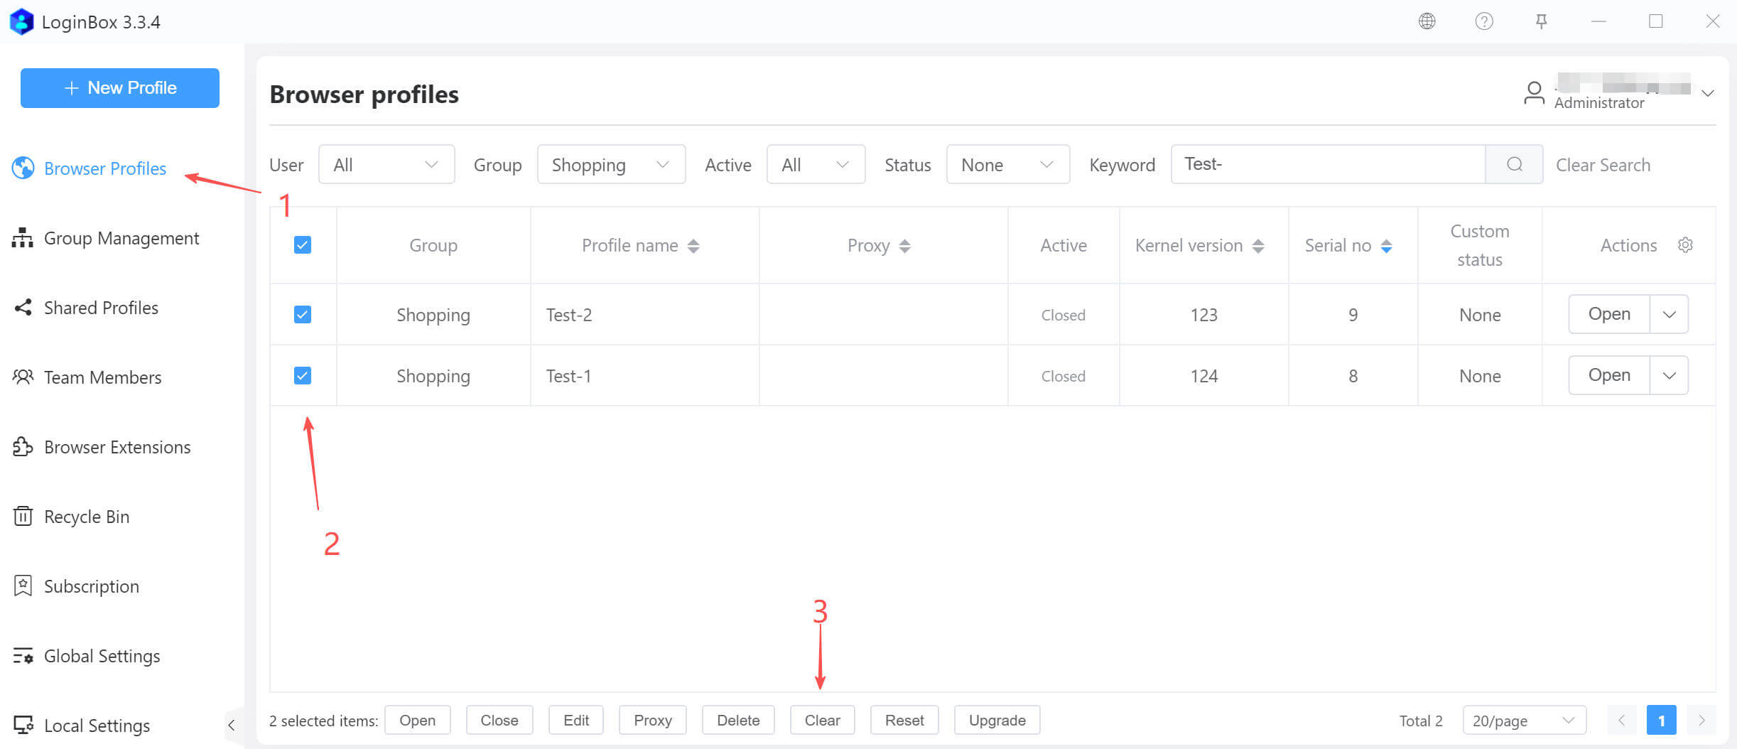Pin the window with pin icon
Image resolution: width=1737 pixels, height=749 pixels.
click(x=1541, y=21)
